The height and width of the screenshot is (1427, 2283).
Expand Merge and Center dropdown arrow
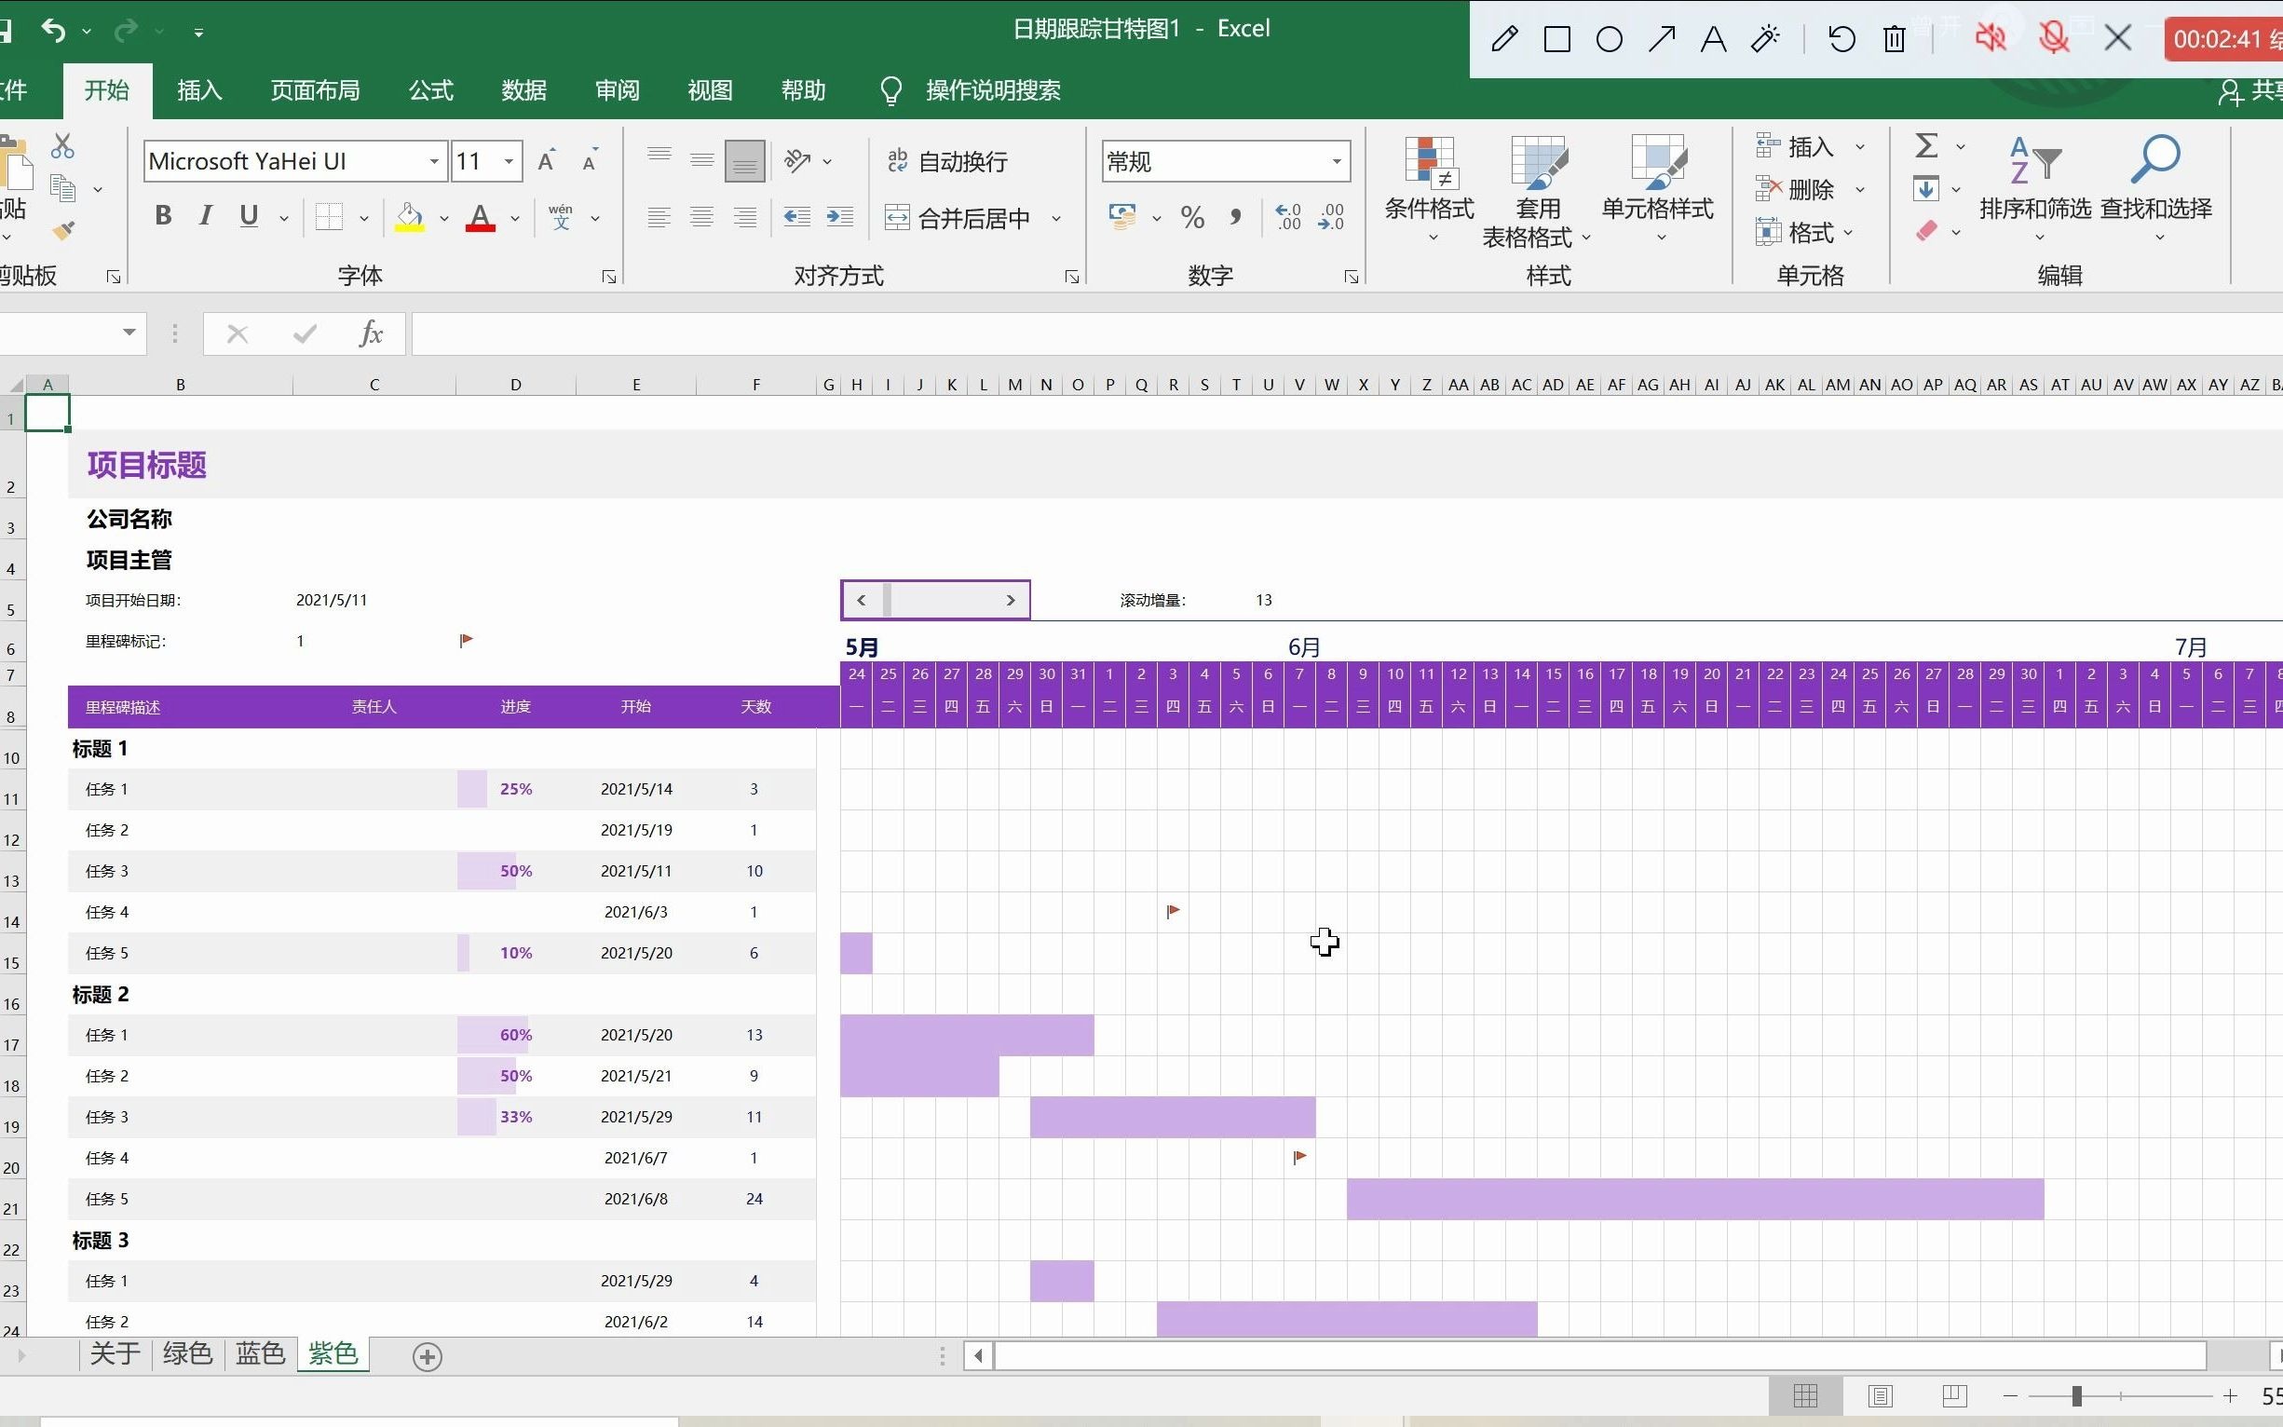(1056, 219)
